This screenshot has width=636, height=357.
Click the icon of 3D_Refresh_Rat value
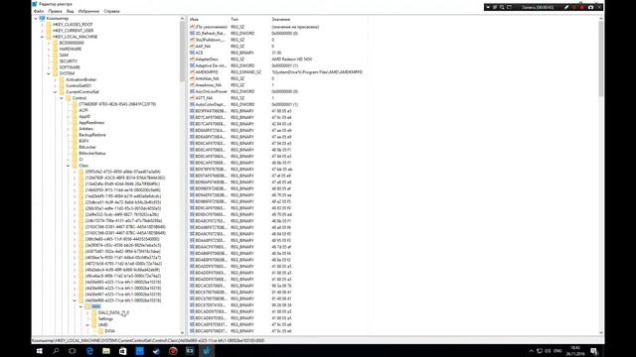[192, 33]
